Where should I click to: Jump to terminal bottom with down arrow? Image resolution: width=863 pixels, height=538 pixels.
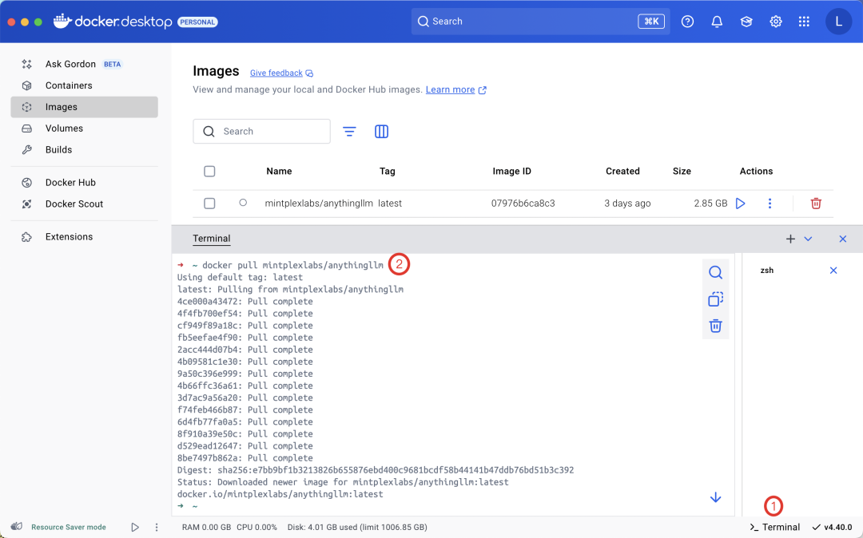pos(715,498)
